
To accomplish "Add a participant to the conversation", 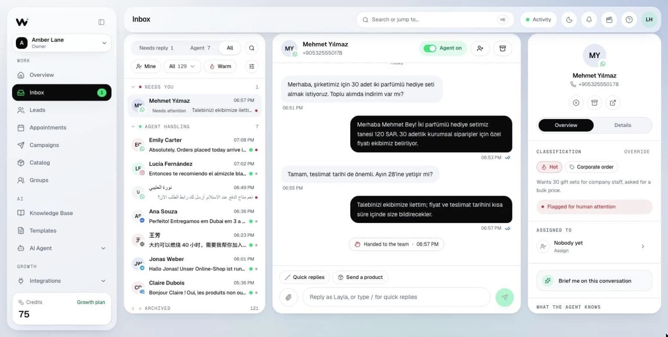I will pos(480,49).
